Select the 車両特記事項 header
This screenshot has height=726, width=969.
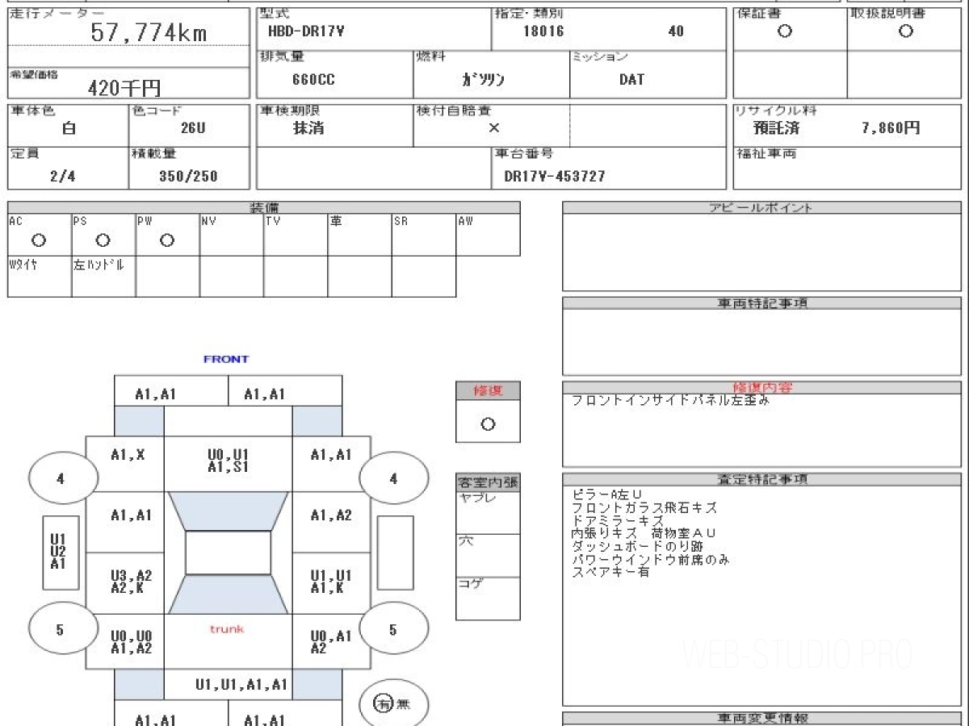point(761,303)
